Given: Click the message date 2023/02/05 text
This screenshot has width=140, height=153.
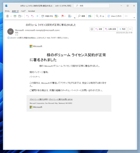Looking at the screenshot, I should [x=124, y=33].
